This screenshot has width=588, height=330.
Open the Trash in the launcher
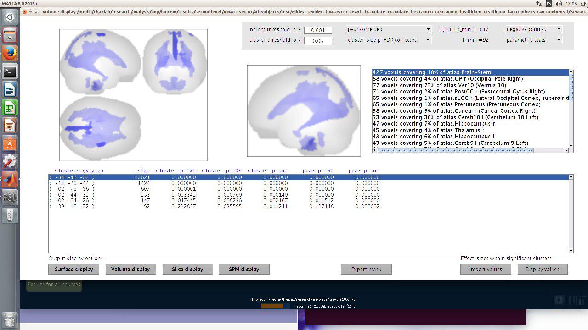10,319
